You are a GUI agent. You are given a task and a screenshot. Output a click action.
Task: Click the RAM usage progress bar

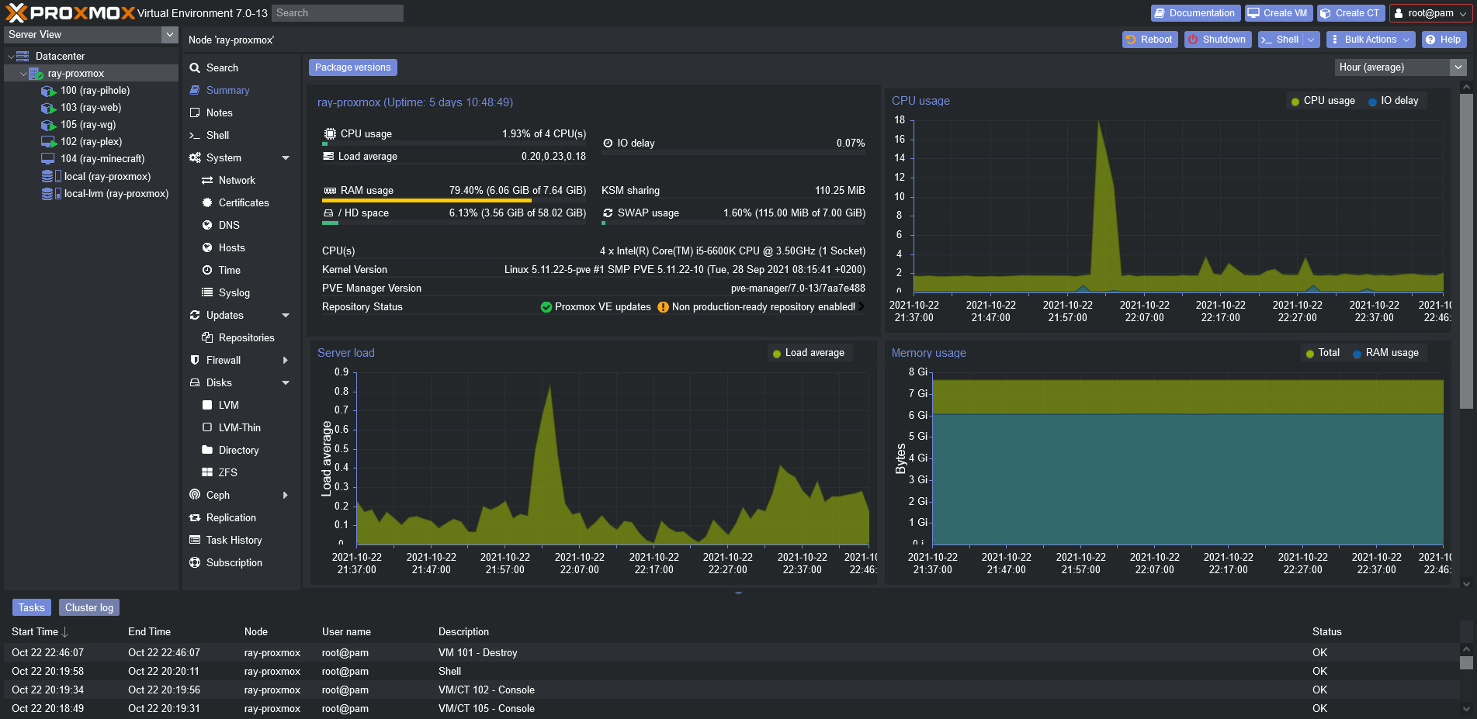pyautogui.click(x=454, y=201)
